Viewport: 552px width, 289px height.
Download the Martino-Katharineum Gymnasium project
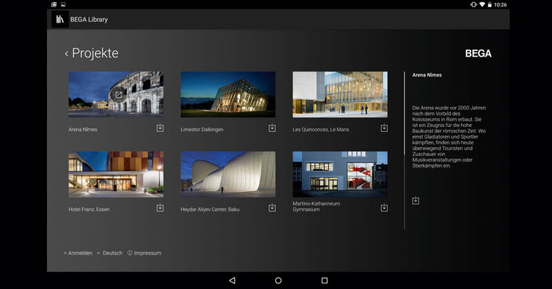click(384, 208)
